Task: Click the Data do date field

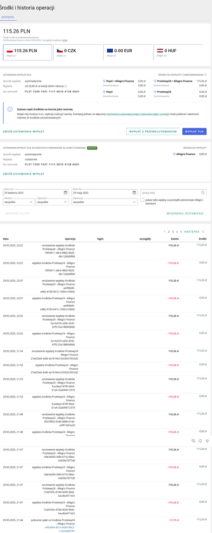Action: coord(104,193)
